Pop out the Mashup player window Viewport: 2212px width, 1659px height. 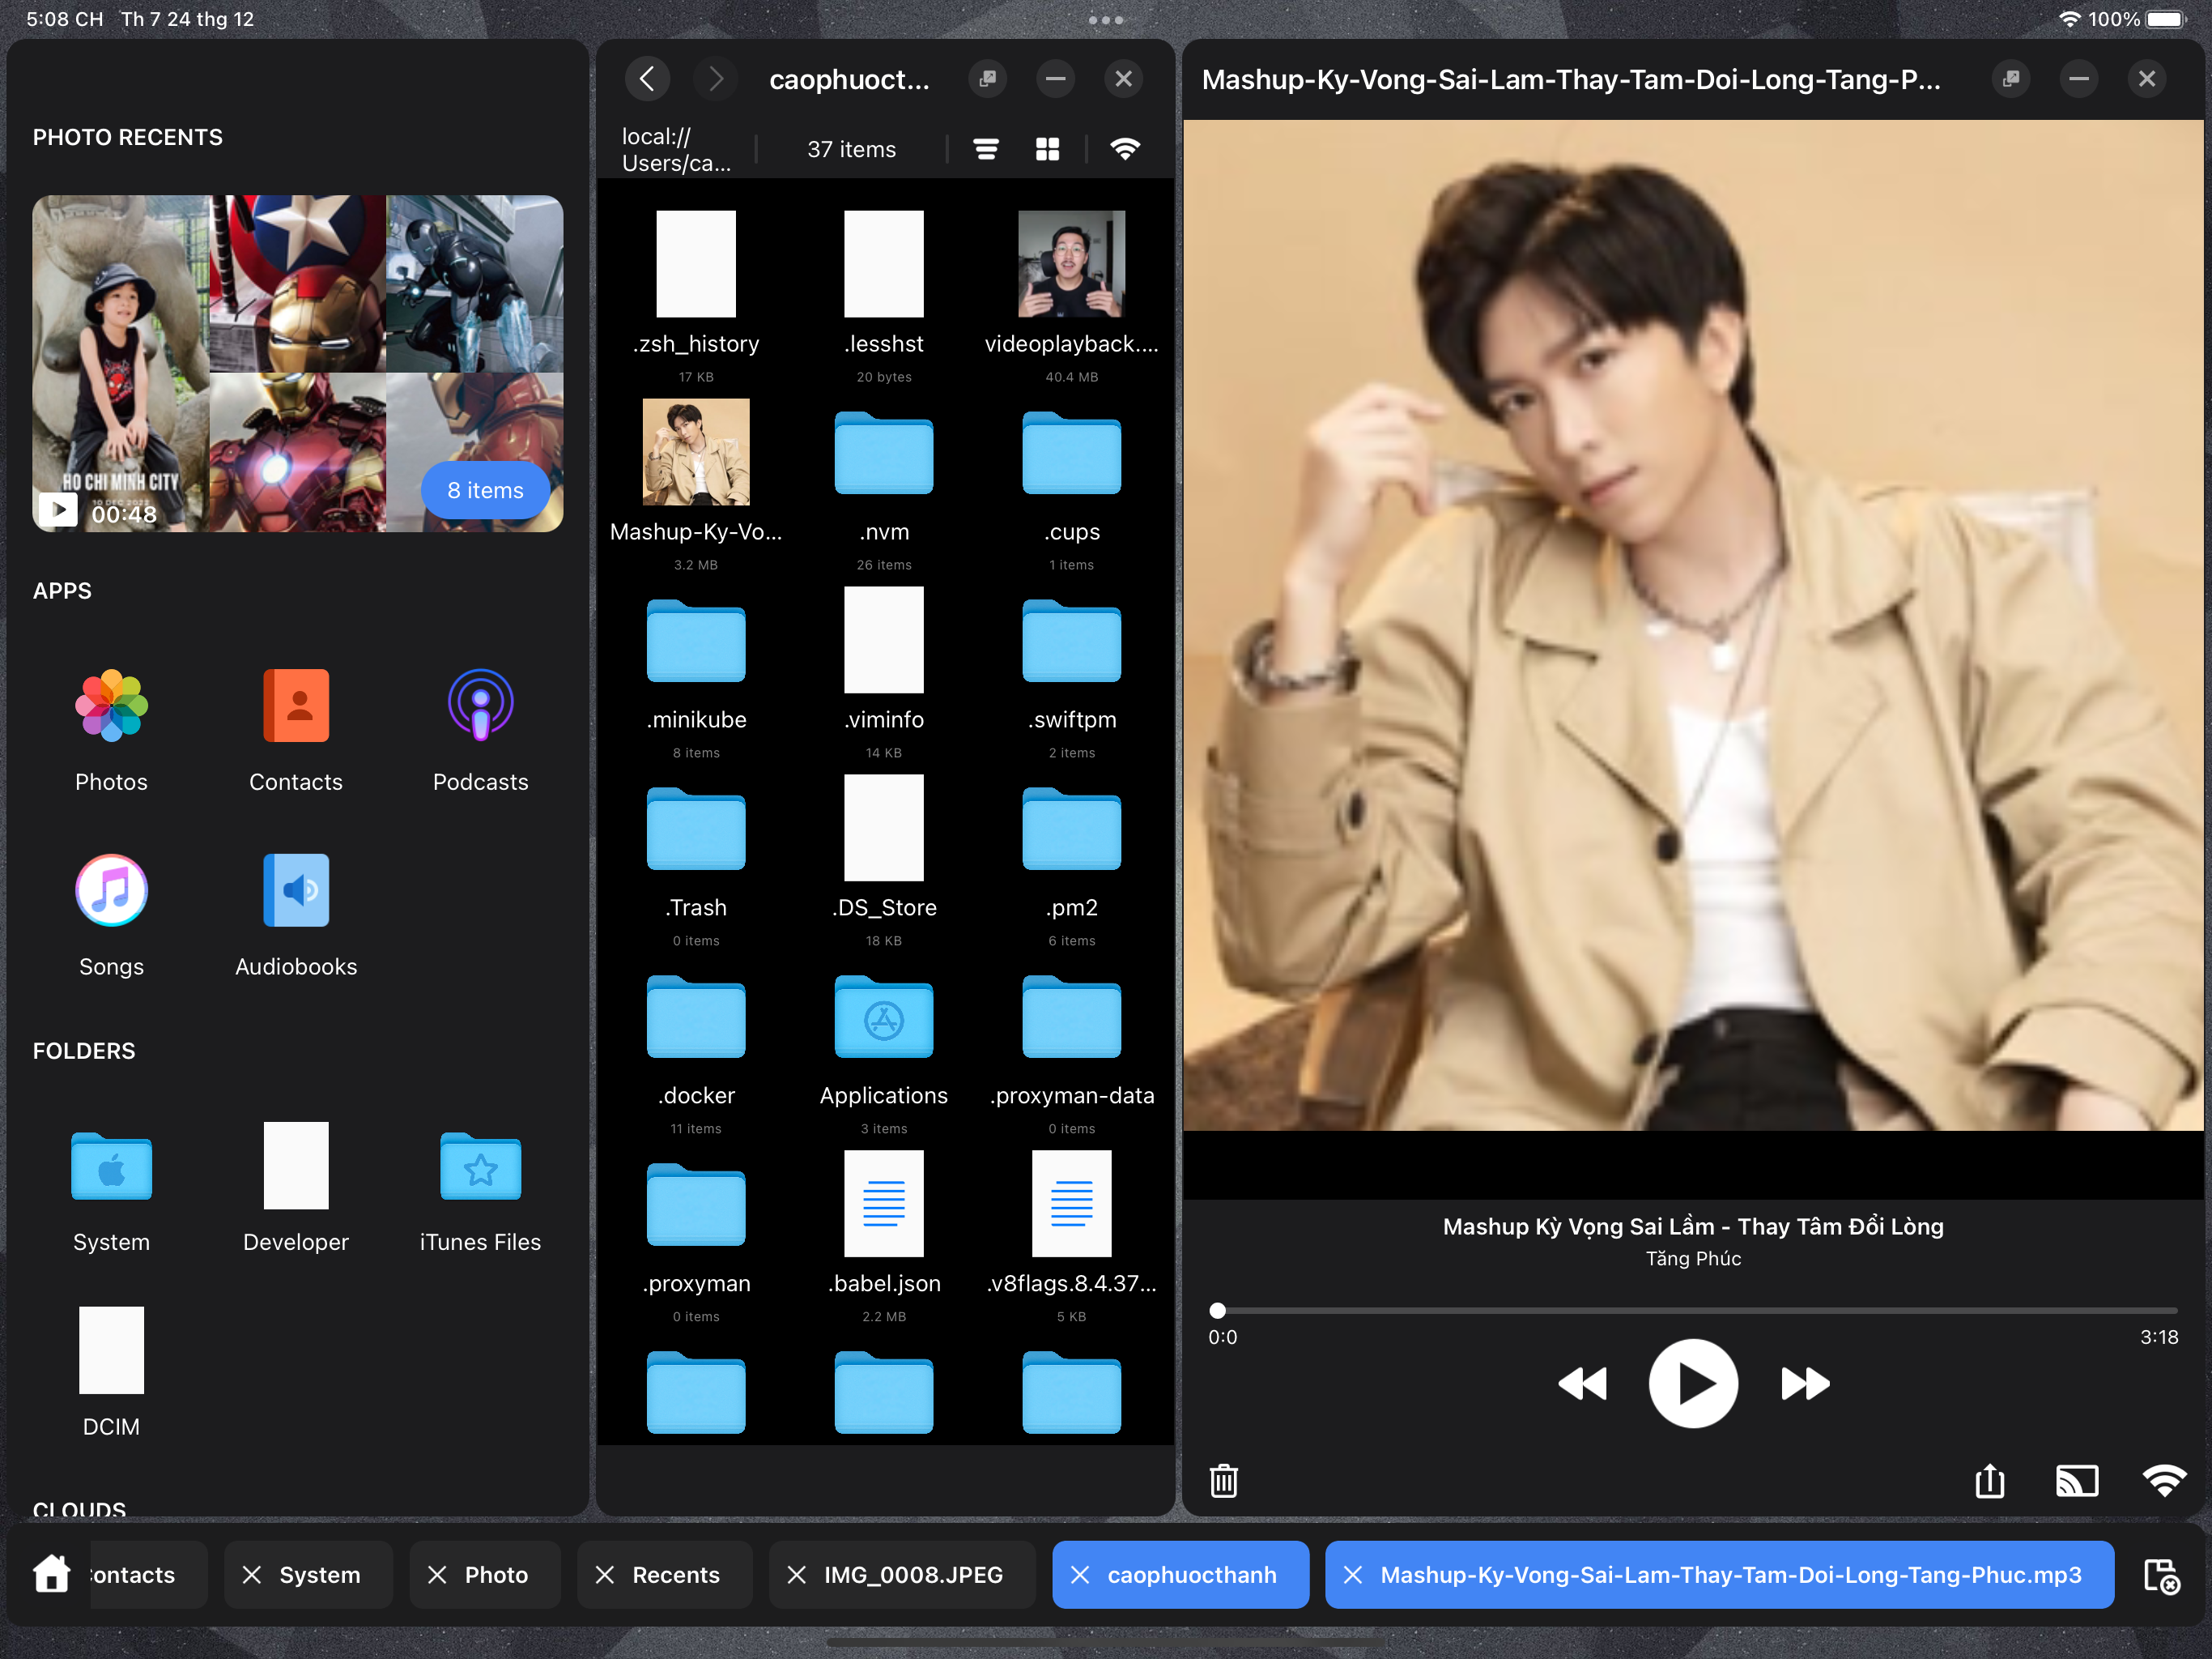(x=2011, y=79)
